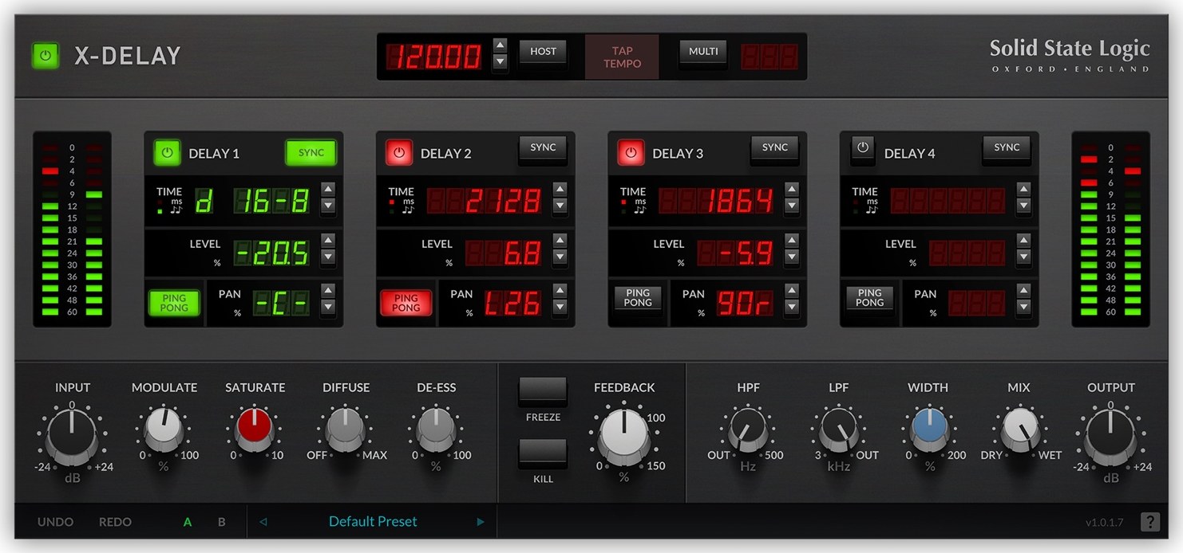Click the HOST tempo button

tap(543, 52)
